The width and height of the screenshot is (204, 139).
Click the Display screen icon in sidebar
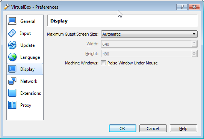pyautogui.click(x=12, y=69)
